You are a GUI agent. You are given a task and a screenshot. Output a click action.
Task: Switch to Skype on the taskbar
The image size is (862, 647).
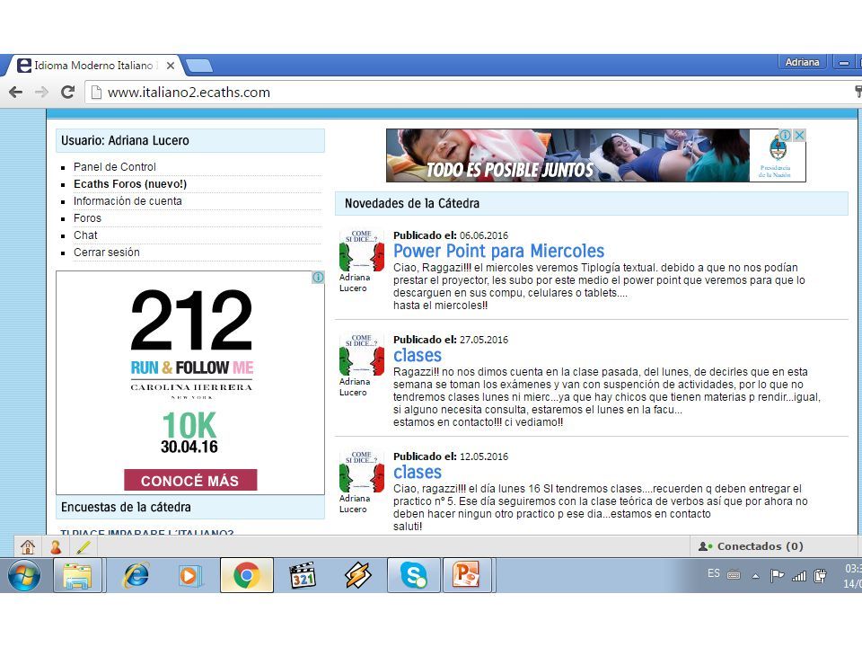[x=413, y=575]
